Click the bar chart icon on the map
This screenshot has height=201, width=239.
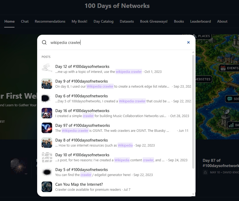(x=231, y=125)
